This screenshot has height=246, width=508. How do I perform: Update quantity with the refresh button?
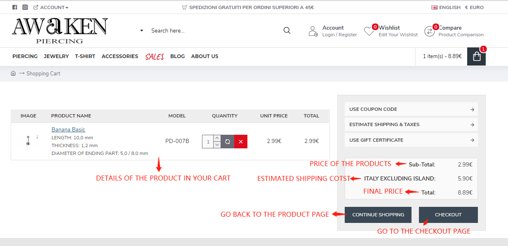(228, 142)
